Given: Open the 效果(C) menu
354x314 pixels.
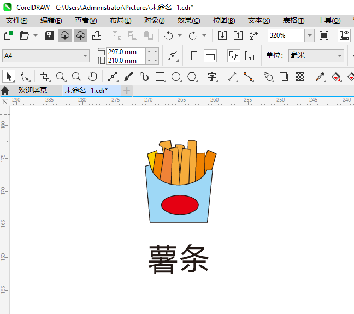Looking at the screenshot, I should click(188, 21).
